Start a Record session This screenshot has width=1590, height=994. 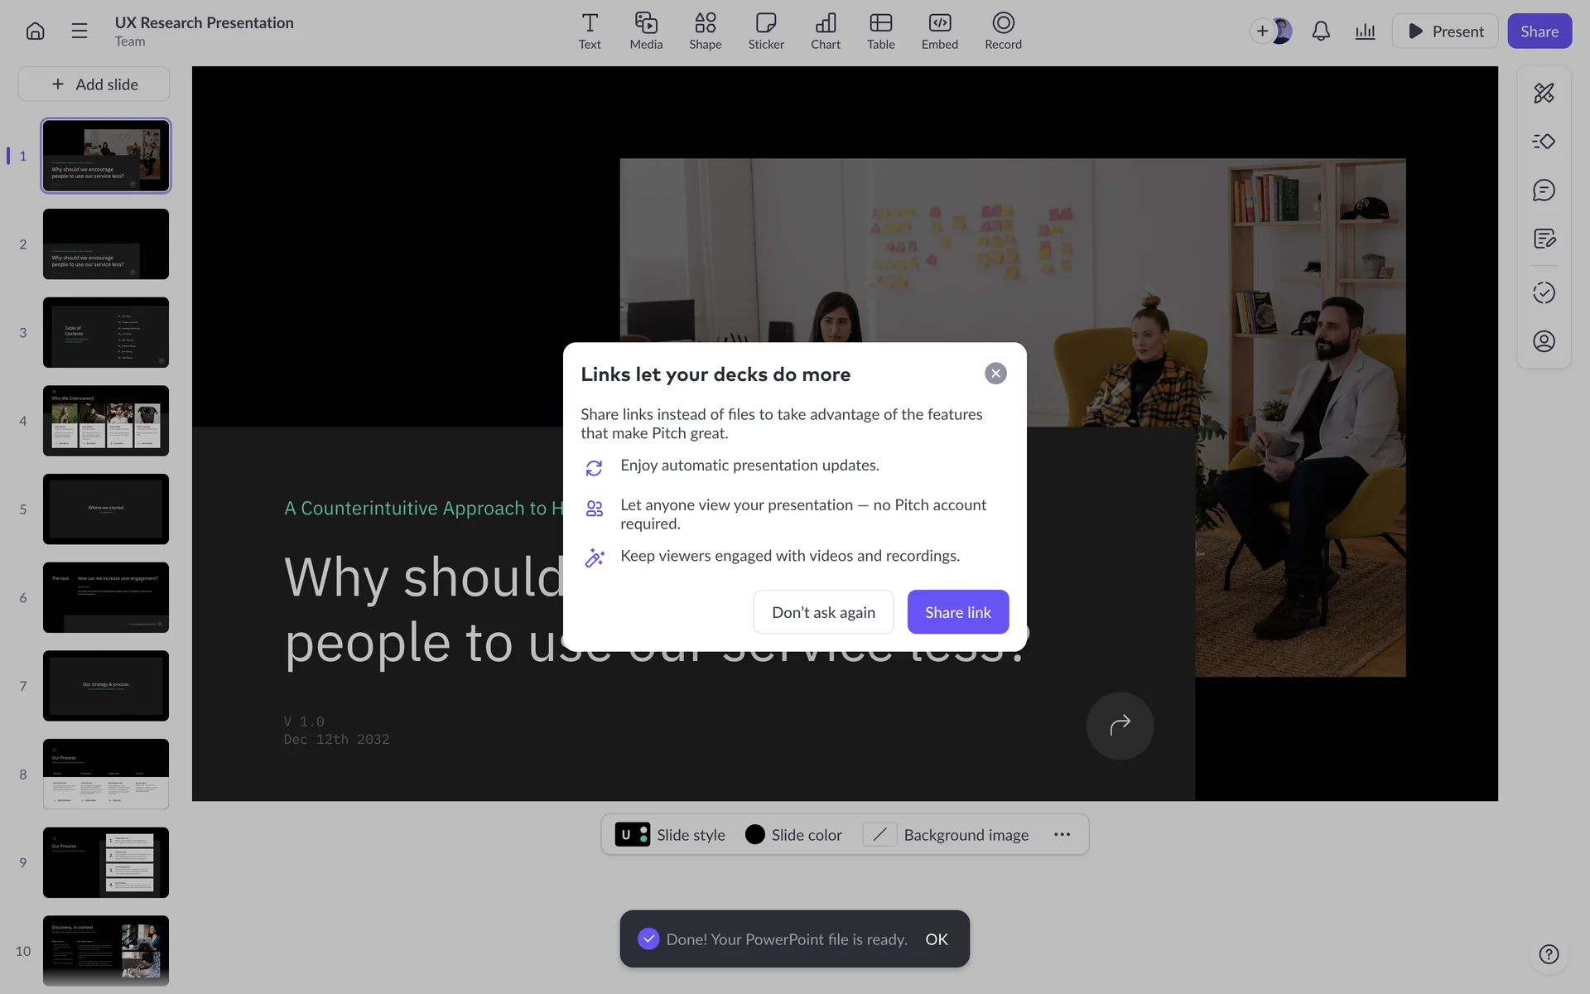click(1002, 31)
